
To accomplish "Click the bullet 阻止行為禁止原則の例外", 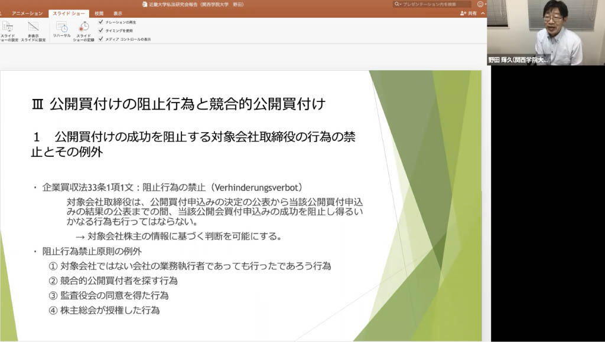I will 92,252.
